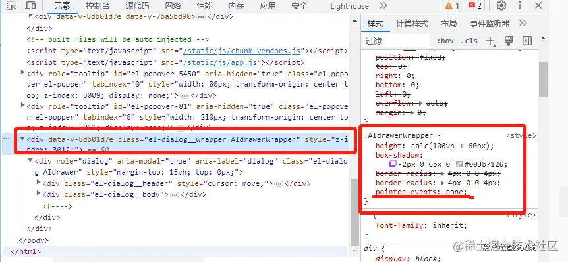This screenshot has height=262, width=568.
Task: Open the box-shadow editor icon
Action: pos(393,164)
